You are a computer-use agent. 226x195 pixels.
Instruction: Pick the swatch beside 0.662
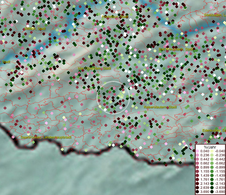tap(197, 163)
